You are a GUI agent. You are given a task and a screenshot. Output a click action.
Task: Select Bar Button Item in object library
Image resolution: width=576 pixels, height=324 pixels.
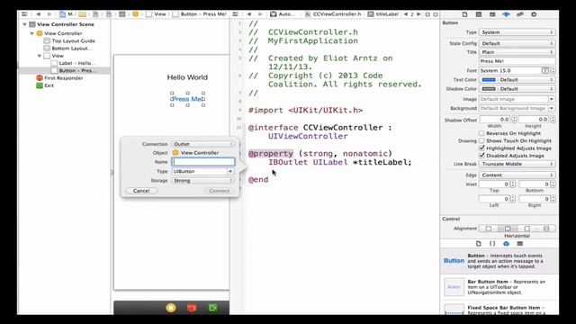click(x=499, y=287)
